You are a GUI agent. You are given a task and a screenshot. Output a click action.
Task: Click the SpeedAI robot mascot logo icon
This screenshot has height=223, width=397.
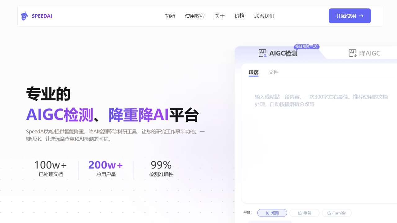[24, 16]
